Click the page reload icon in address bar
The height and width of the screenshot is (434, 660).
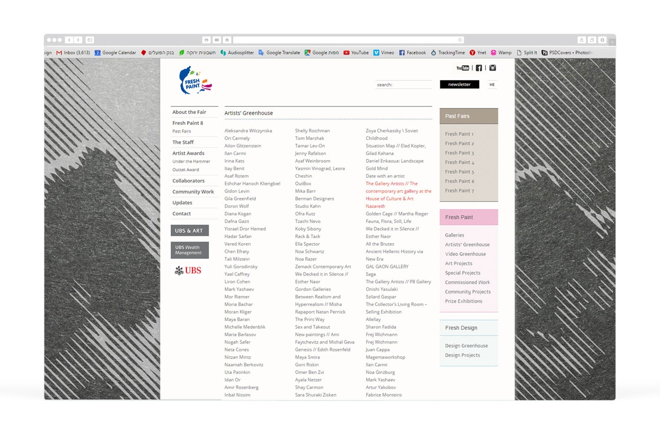pyautogui.click(x=460, y=40)
